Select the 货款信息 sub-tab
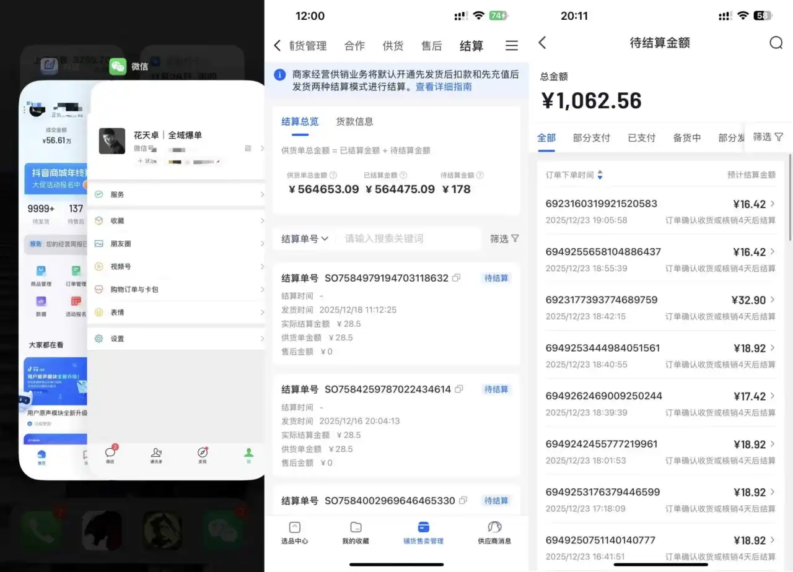793x572 pixels. point(354,121)
